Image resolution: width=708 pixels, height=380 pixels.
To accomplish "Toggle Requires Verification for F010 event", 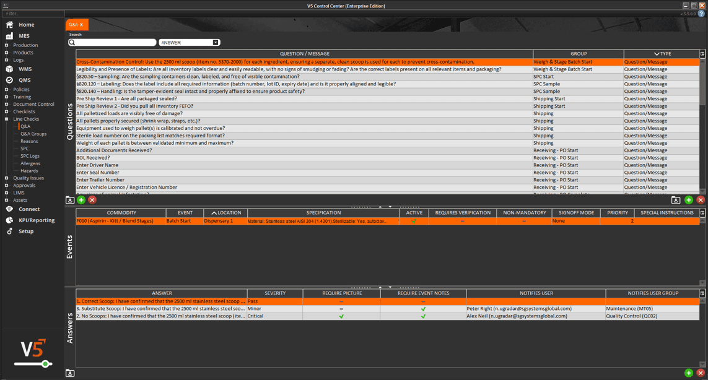I will (462, 221).
